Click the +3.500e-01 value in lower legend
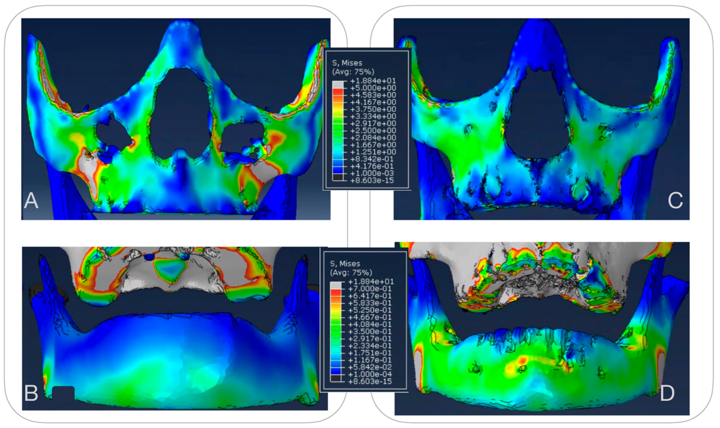The width and height of the screenshot is (720, 428). click(371, 331)
